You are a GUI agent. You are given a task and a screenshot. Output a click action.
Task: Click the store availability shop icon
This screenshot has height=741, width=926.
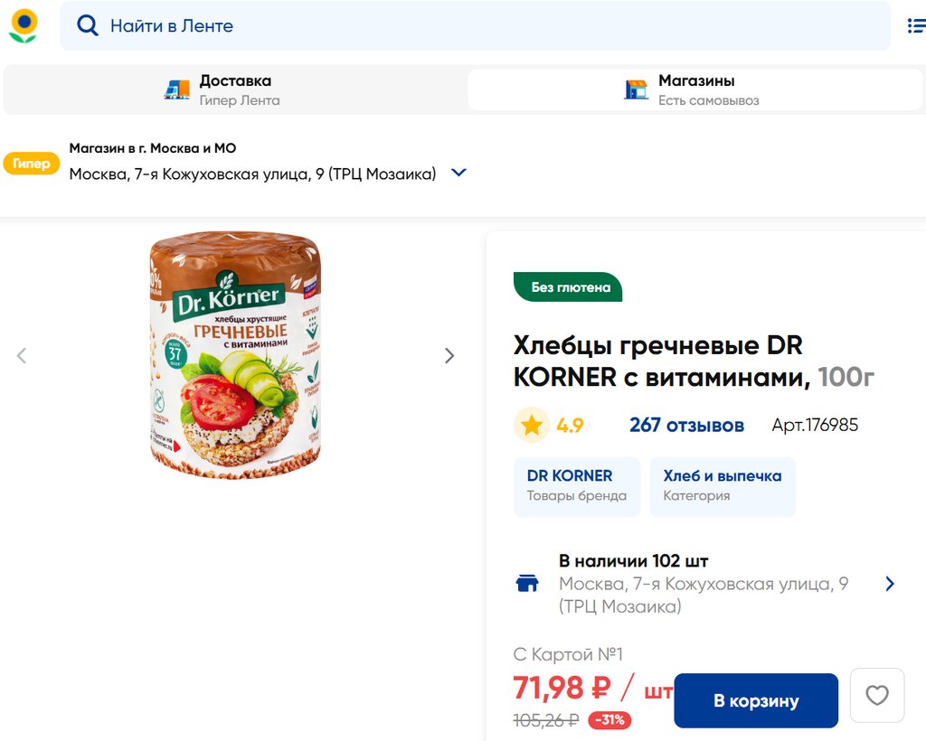point(527,584)
